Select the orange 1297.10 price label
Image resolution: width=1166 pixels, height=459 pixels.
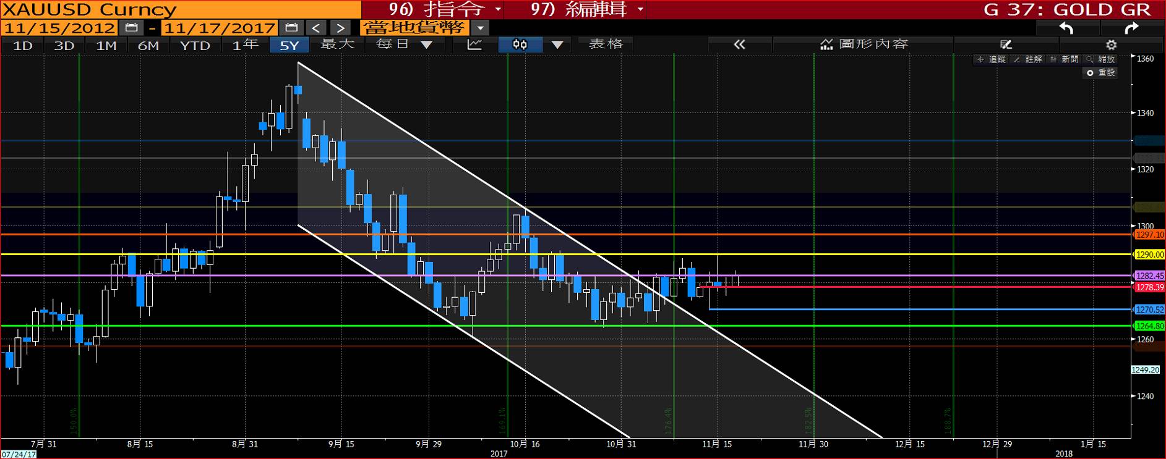click(1149, 235)
